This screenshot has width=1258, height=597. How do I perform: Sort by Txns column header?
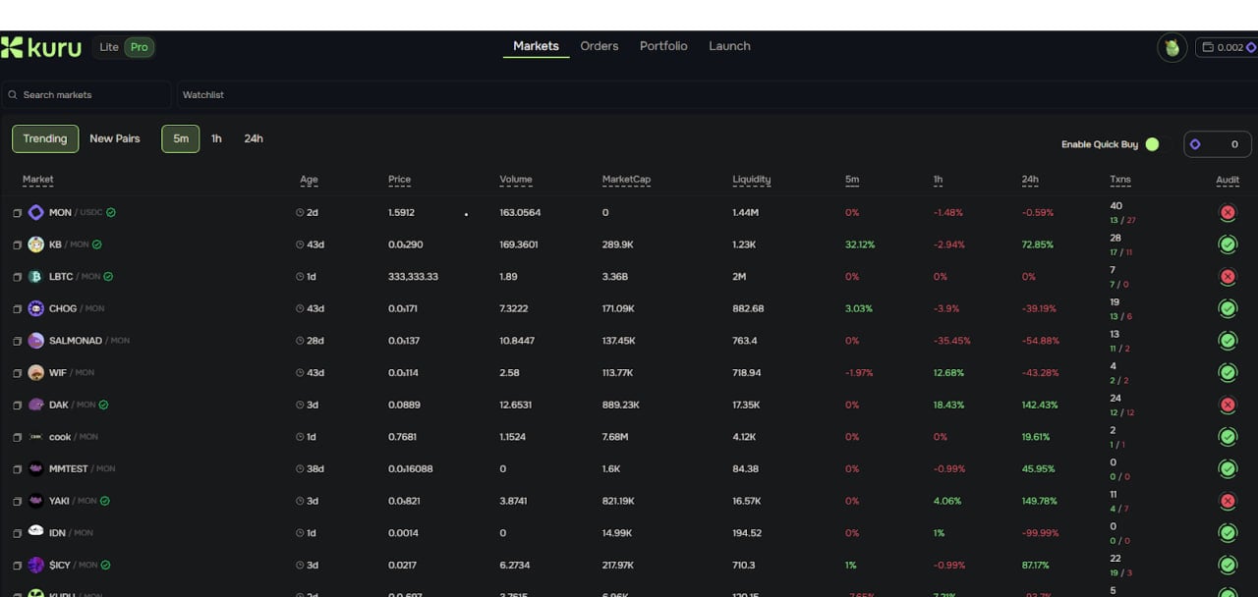click(1120, 180)
